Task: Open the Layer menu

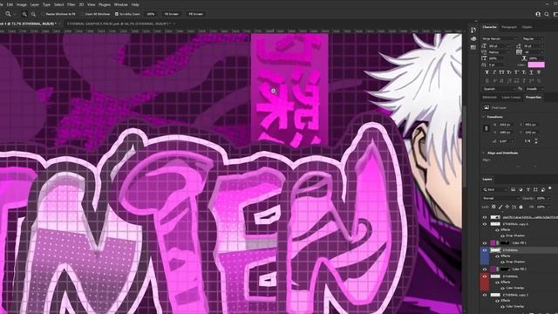Action: point(35,4)
